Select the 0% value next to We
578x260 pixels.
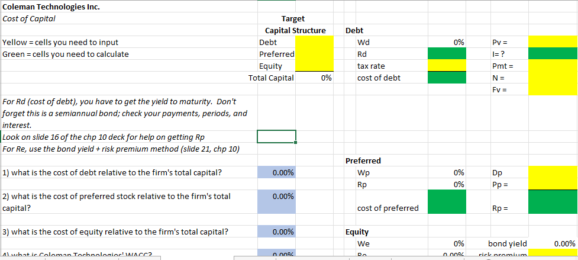(x=447, y=243)
